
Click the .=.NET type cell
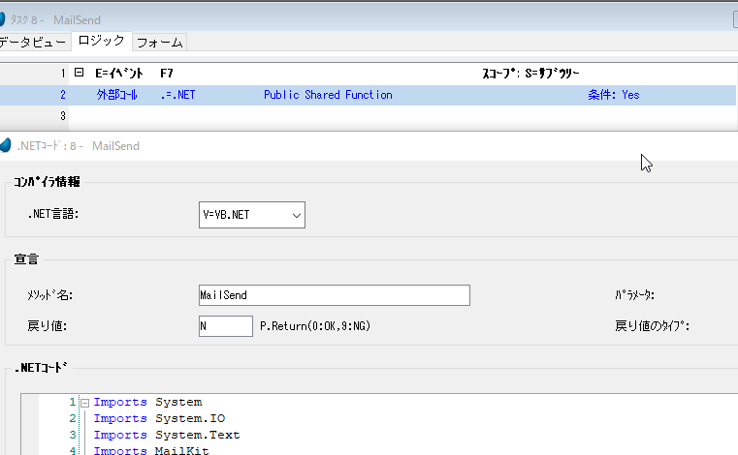point(177,95)
